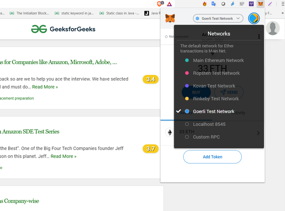Select Ropsten Test Network
The image size is (285, 211).
(x=219, y=73)
